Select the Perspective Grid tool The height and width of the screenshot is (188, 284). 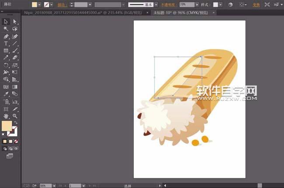[15, 79]
